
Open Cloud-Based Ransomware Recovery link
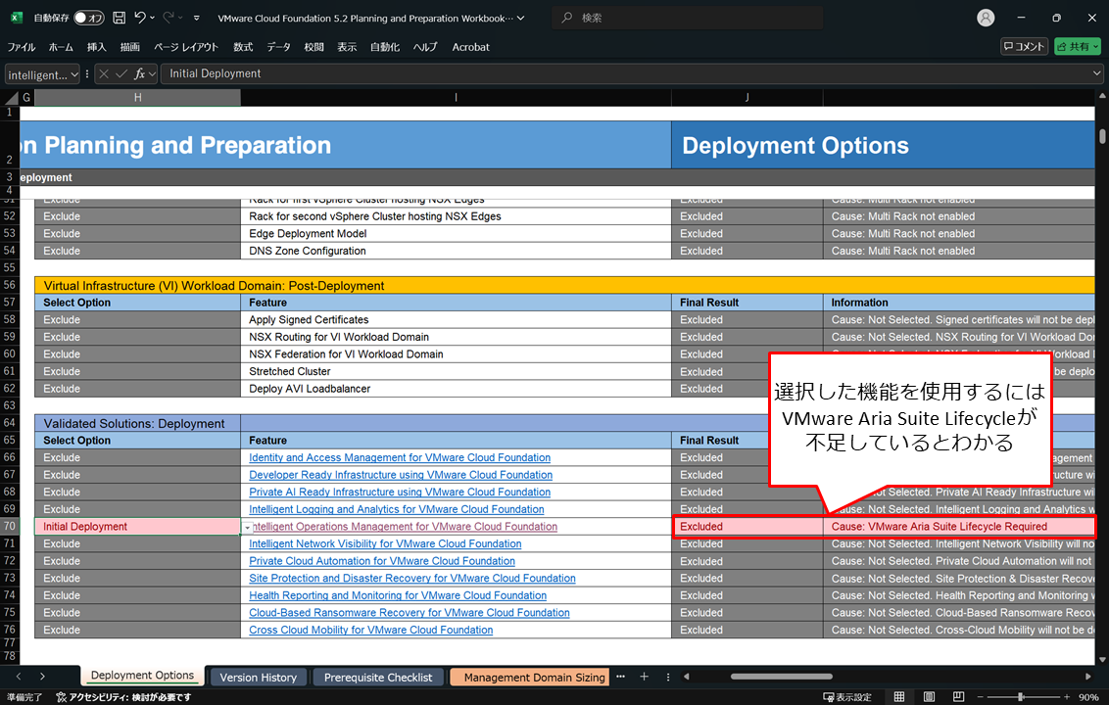pos(409,612)
